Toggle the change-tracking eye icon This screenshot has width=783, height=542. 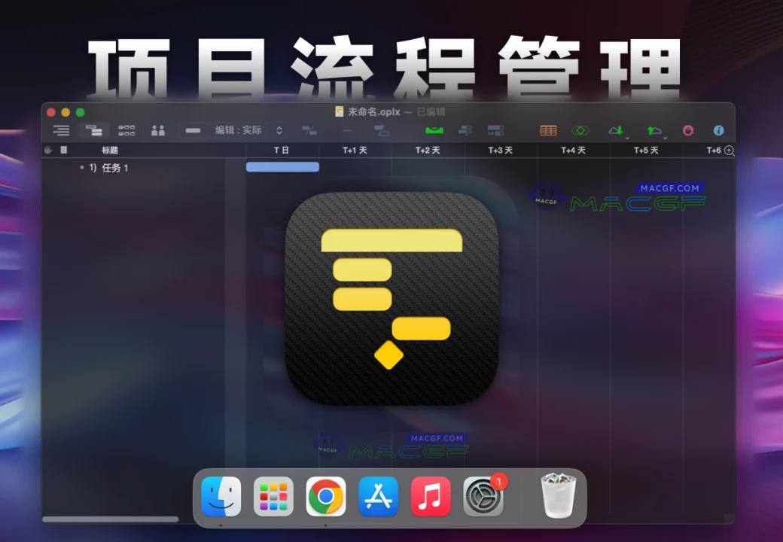coord(580,129)
